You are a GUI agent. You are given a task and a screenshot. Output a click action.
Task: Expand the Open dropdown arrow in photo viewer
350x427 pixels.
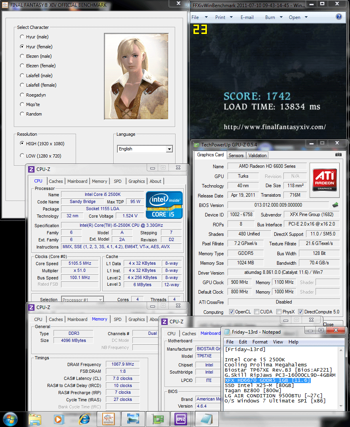point(306,17)
